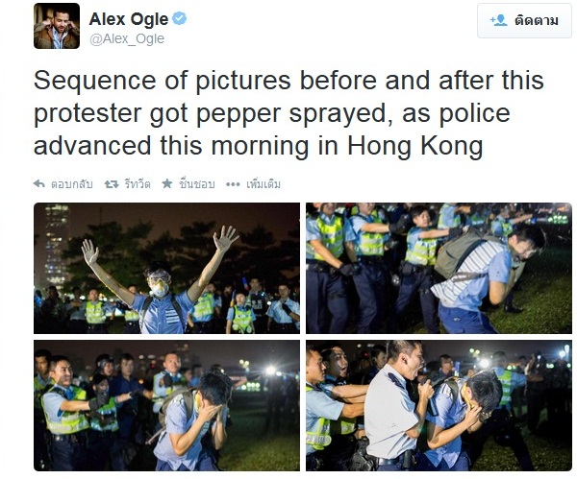The width and height of the screenshot is (577, 479).
Task: Expand the เพิ่มเติม more menu
Action: tap(263, 183)
